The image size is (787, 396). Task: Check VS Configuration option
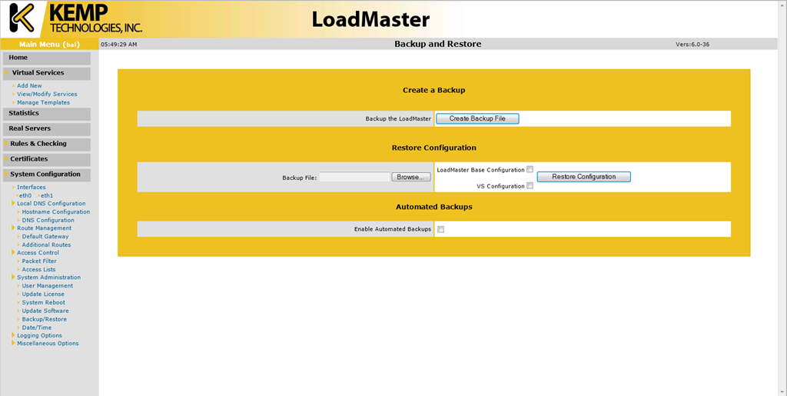click(x=530, y=186)
